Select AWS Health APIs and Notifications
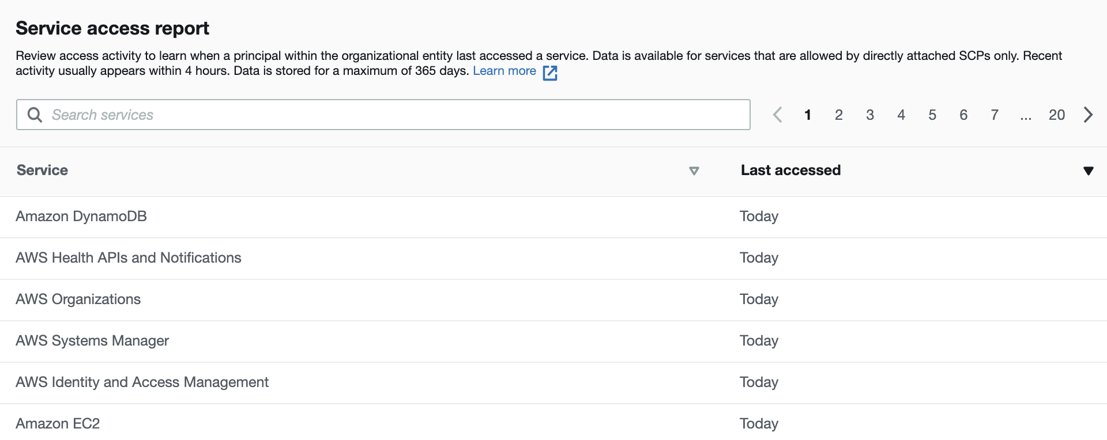Viewport: 1107px width, 440px height. pos(129,258)
